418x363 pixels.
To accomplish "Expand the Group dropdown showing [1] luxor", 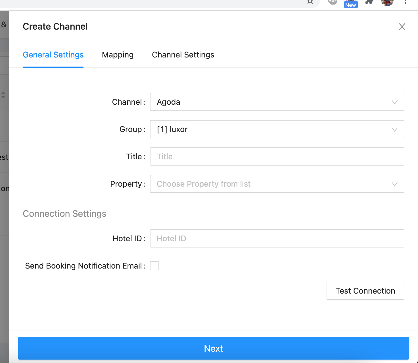I will pos(277,129).
